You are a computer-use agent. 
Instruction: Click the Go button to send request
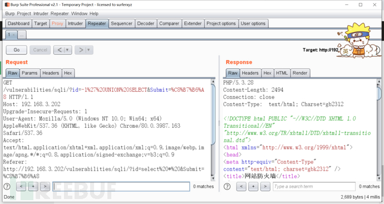point(17,50)
